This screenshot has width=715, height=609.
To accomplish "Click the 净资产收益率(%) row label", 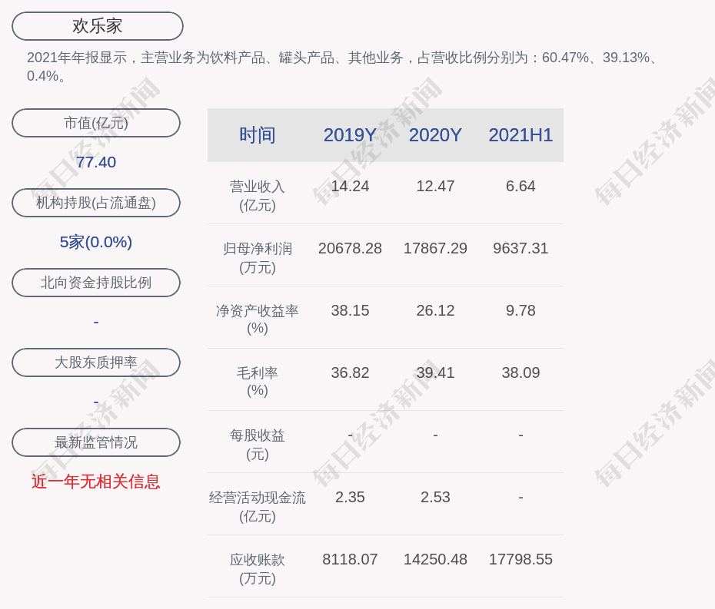I will tap(258, 319).
